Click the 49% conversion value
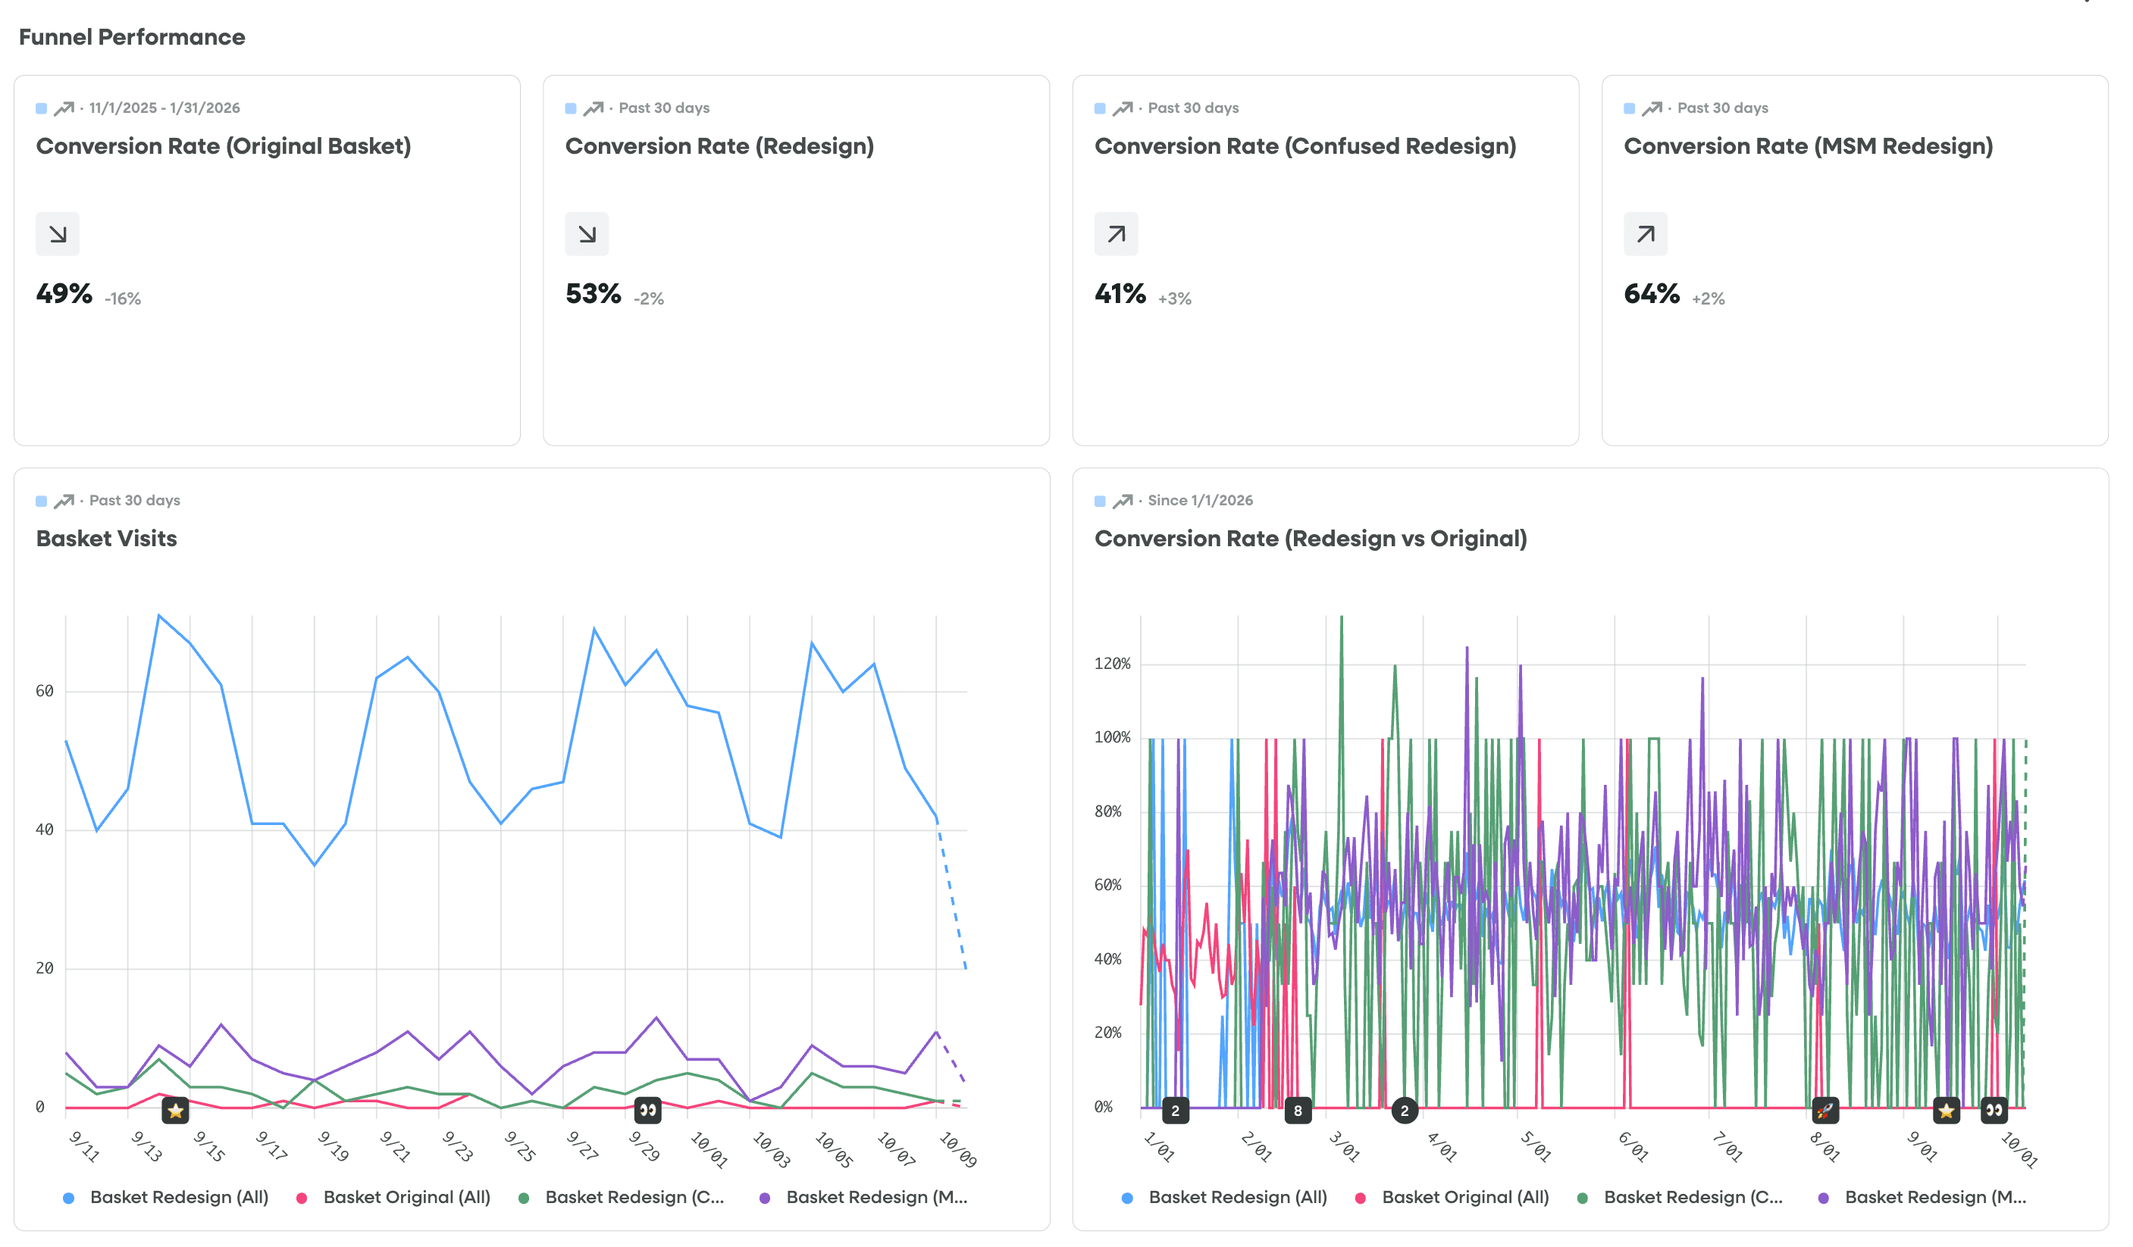 (64, 293)
